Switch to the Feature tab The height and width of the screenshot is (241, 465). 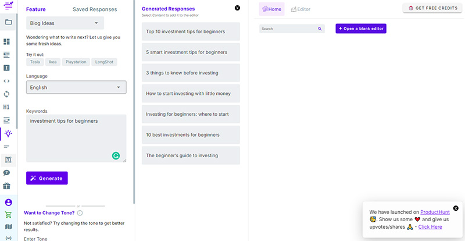coord(36,9)
